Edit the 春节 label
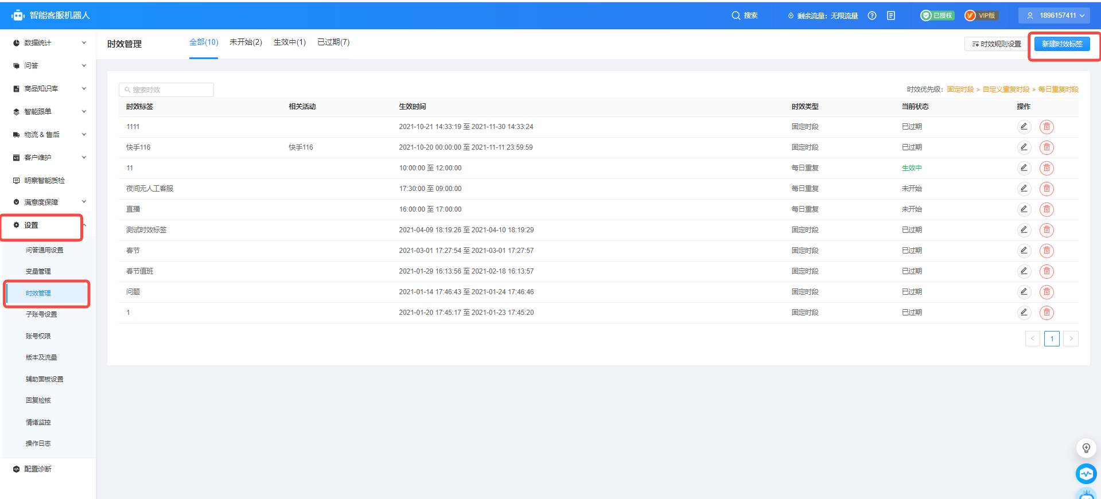The width and height of the screenshot is (1101, 499). click(1024, 251)
